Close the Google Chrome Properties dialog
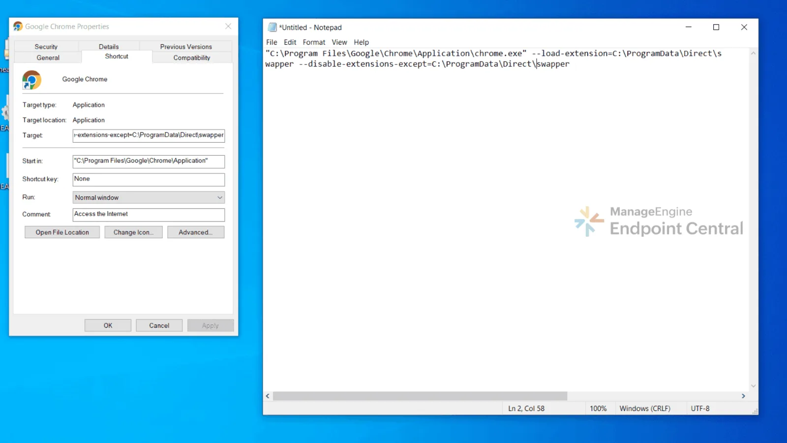 point(228,27)
